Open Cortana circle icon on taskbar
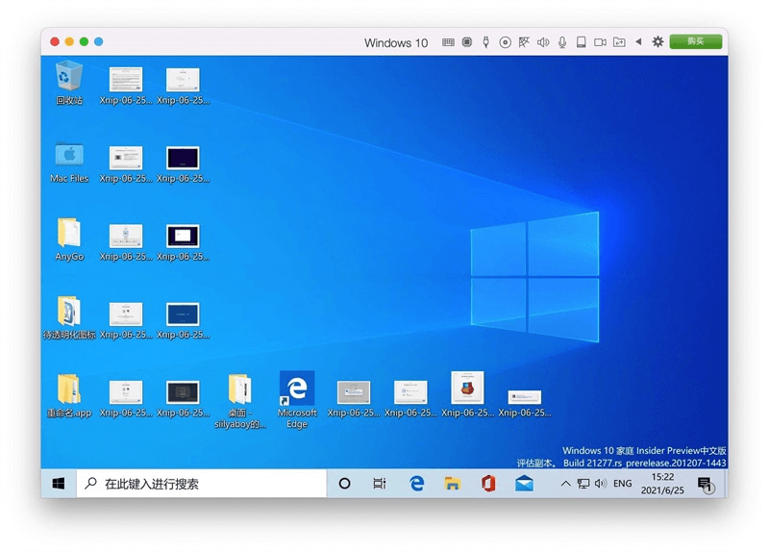The width and height of the screenshot is (769, 552). coord(345,484)
